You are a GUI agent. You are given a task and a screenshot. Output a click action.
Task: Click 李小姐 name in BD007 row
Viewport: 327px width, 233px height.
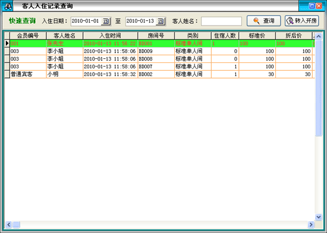pos(55,67)
